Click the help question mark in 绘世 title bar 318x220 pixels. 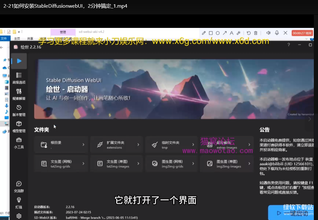point(289,45)
